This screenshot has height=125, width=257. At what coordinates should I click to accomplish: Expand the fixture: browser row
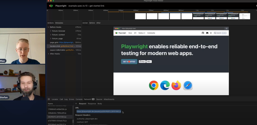click(x=51, y=31)
